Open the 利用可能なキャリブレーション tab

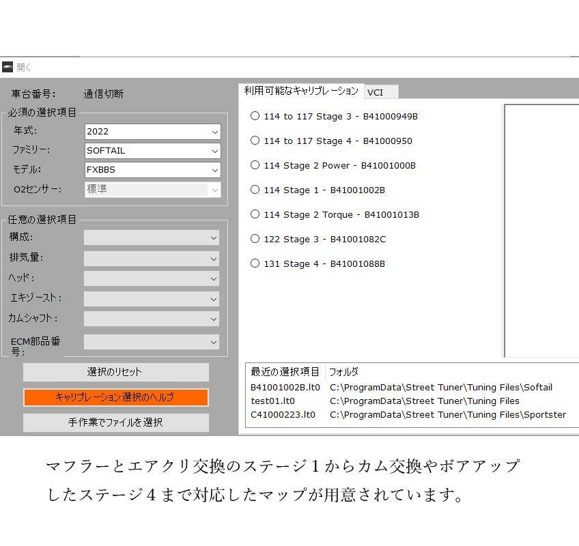[x=300, y=91]
